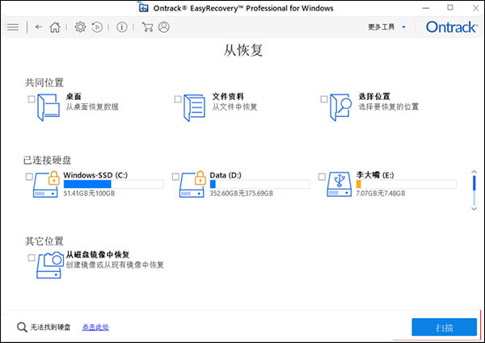Click the choose location folder icon
This screenshot has width=485, height=343.
click(341, 107)
